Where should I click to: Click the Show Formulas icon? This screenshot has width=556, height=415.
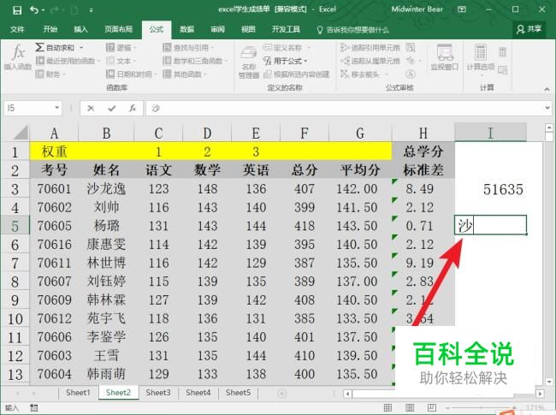411,47
